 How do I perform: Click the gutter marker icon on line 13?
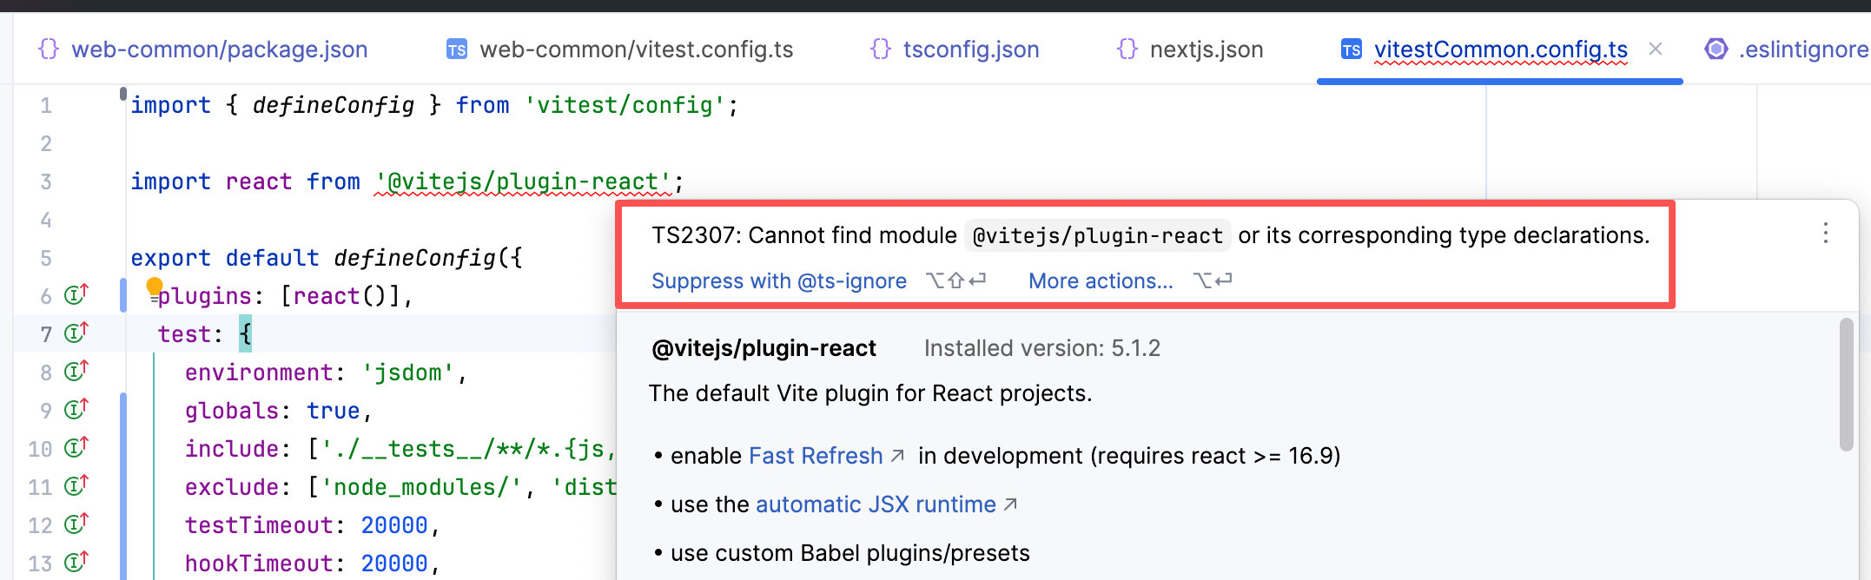pyautogui.click(x=76, y=563)
